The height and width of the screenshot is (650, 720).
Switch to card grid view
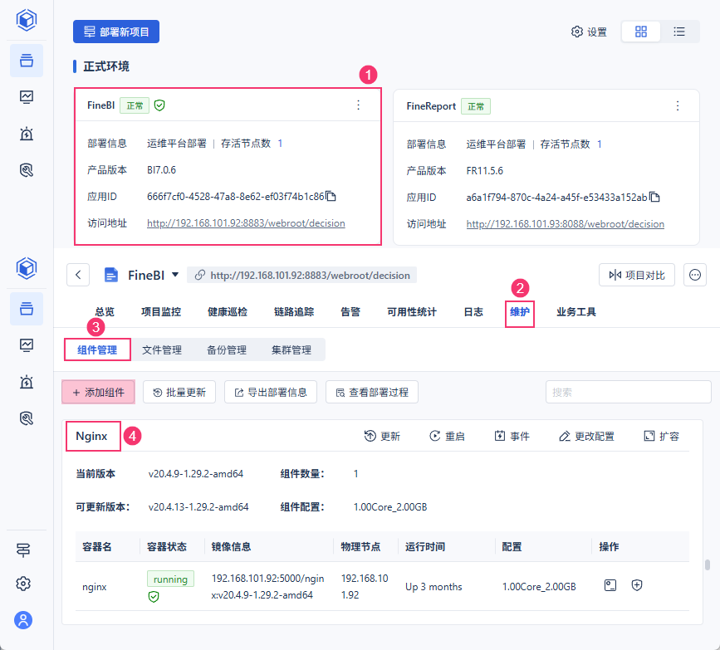coord(640,32)
